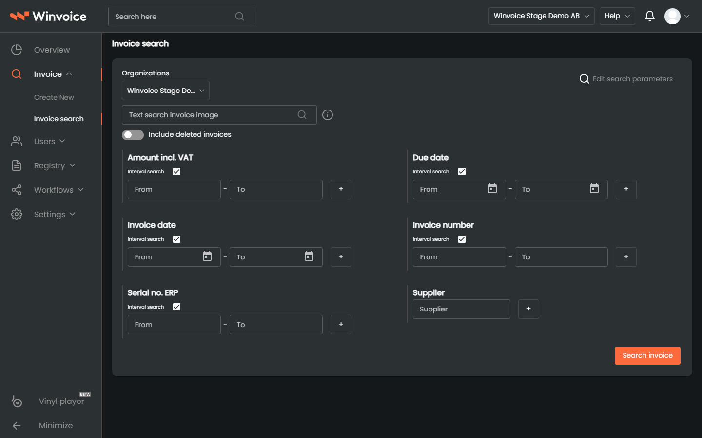Click Minimize sidebar label
The height and width of the screenshot is (438, 702).
coord(56,425)
